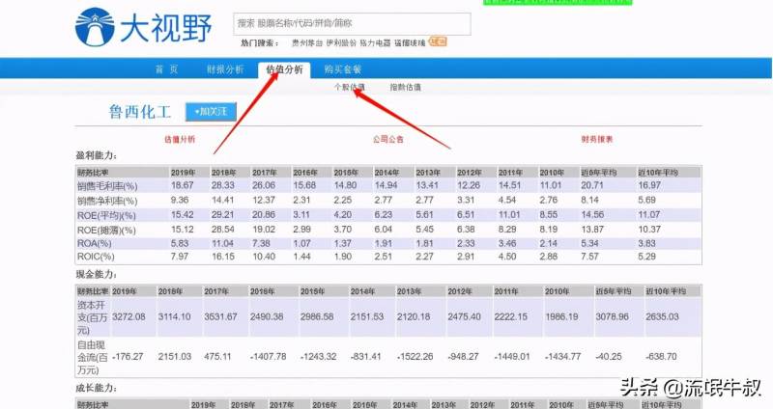The image size is (773, 409).
Task: Click ROIC value 16.15
Action: click(x=223, y=257)
